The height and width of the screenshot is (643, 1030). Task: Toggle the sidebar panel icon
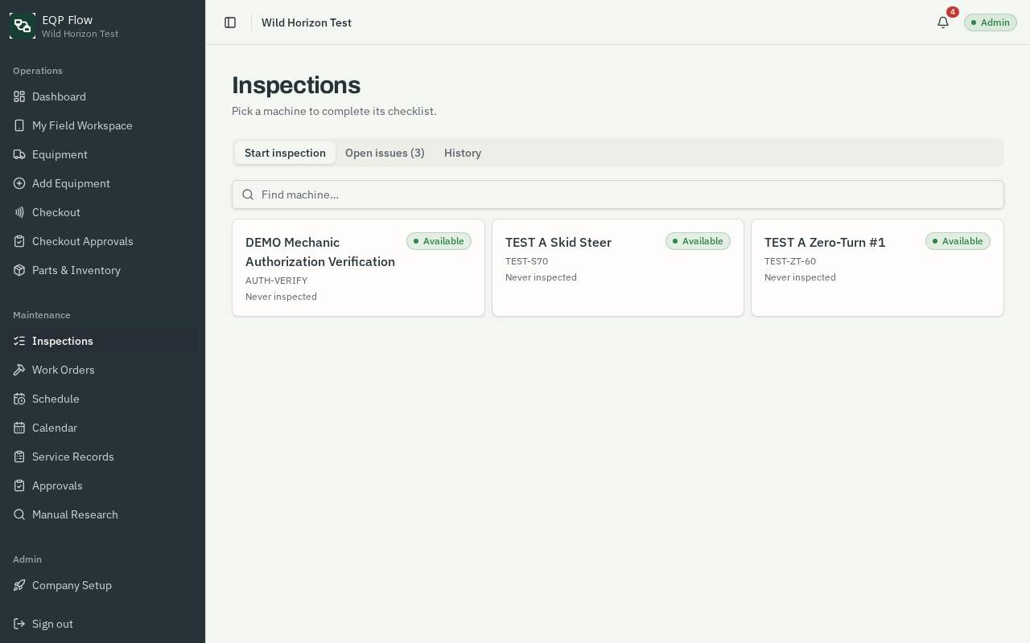pyautogui.click(x=230, y=23)
